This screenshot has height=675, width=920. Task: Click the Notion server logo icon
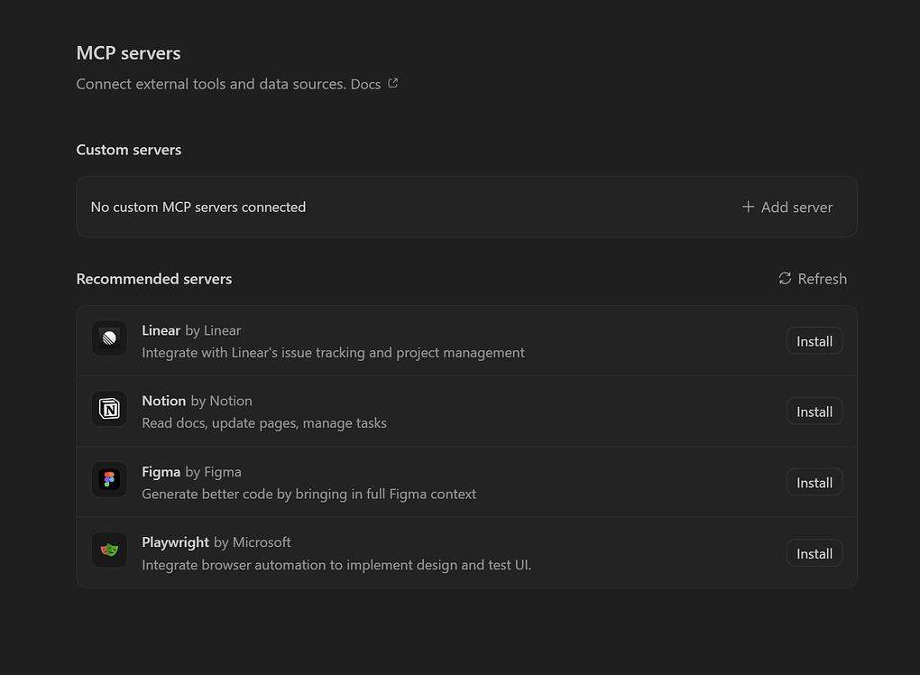109,409
